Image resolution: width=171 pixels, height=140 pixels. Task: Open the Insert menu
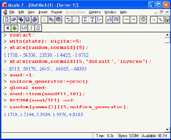[43, 12]
